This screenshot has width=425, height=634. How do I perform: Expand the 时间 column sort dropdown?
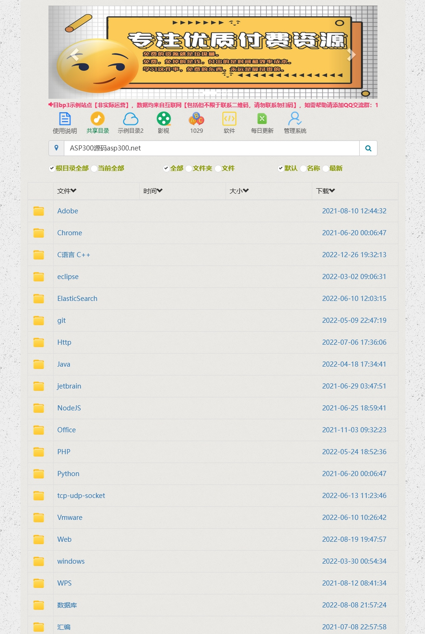(x=160, y=191)
